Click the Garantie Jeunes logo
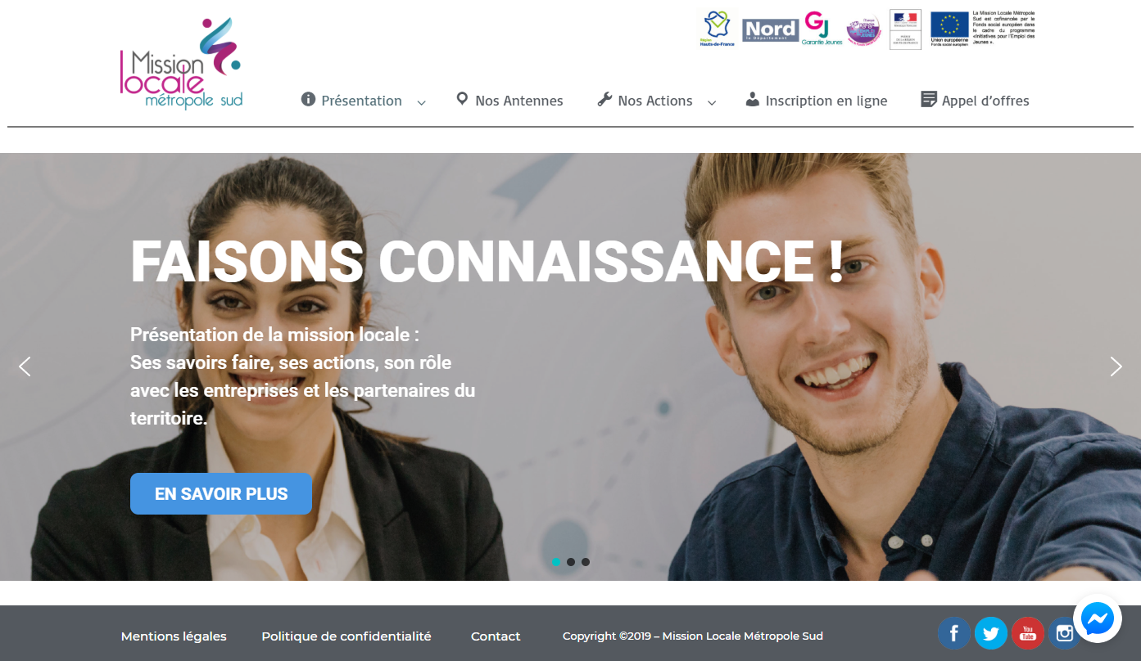The width and height of the screenshot is (1141, 661). (x=822, y=28)
